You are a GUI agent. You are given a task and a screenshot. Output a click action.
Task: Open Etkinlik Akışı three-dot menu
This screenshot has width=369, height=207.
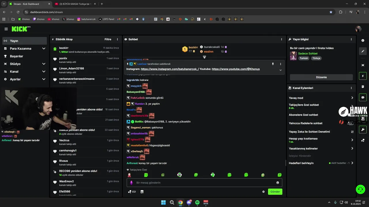[117, 39]
